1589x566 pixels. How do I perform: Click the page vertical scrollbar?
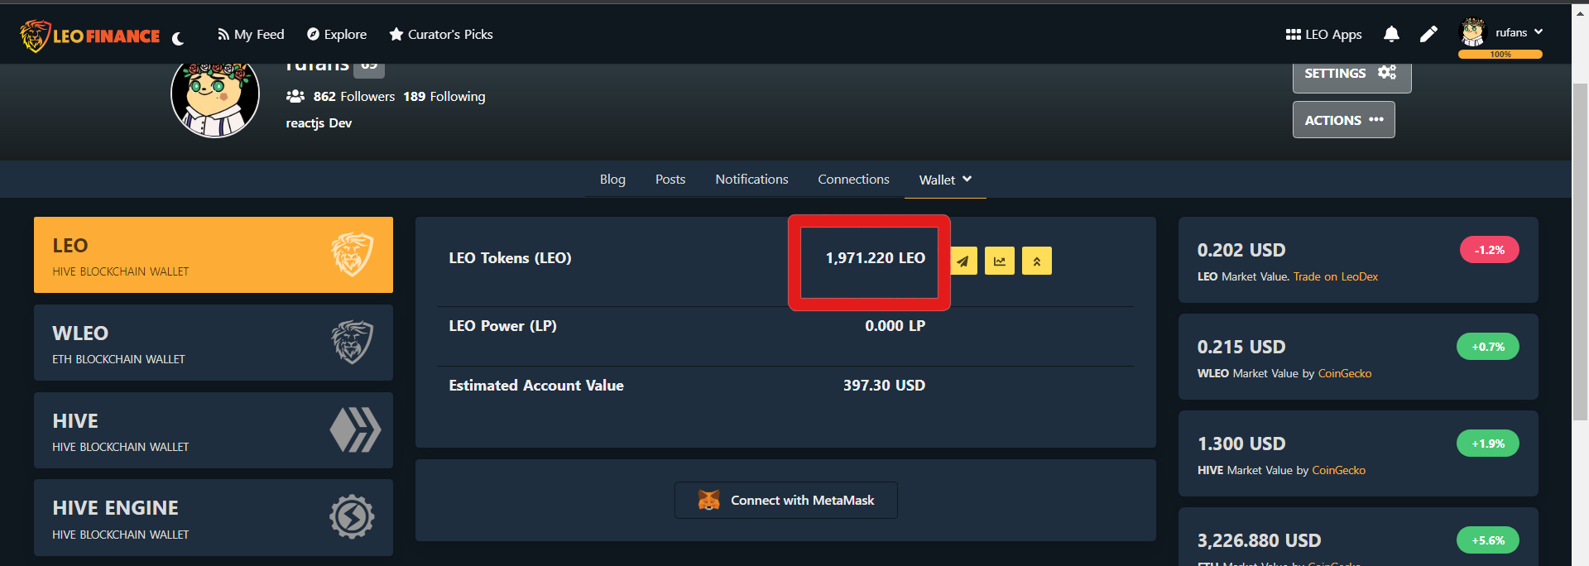(1580, 251)
